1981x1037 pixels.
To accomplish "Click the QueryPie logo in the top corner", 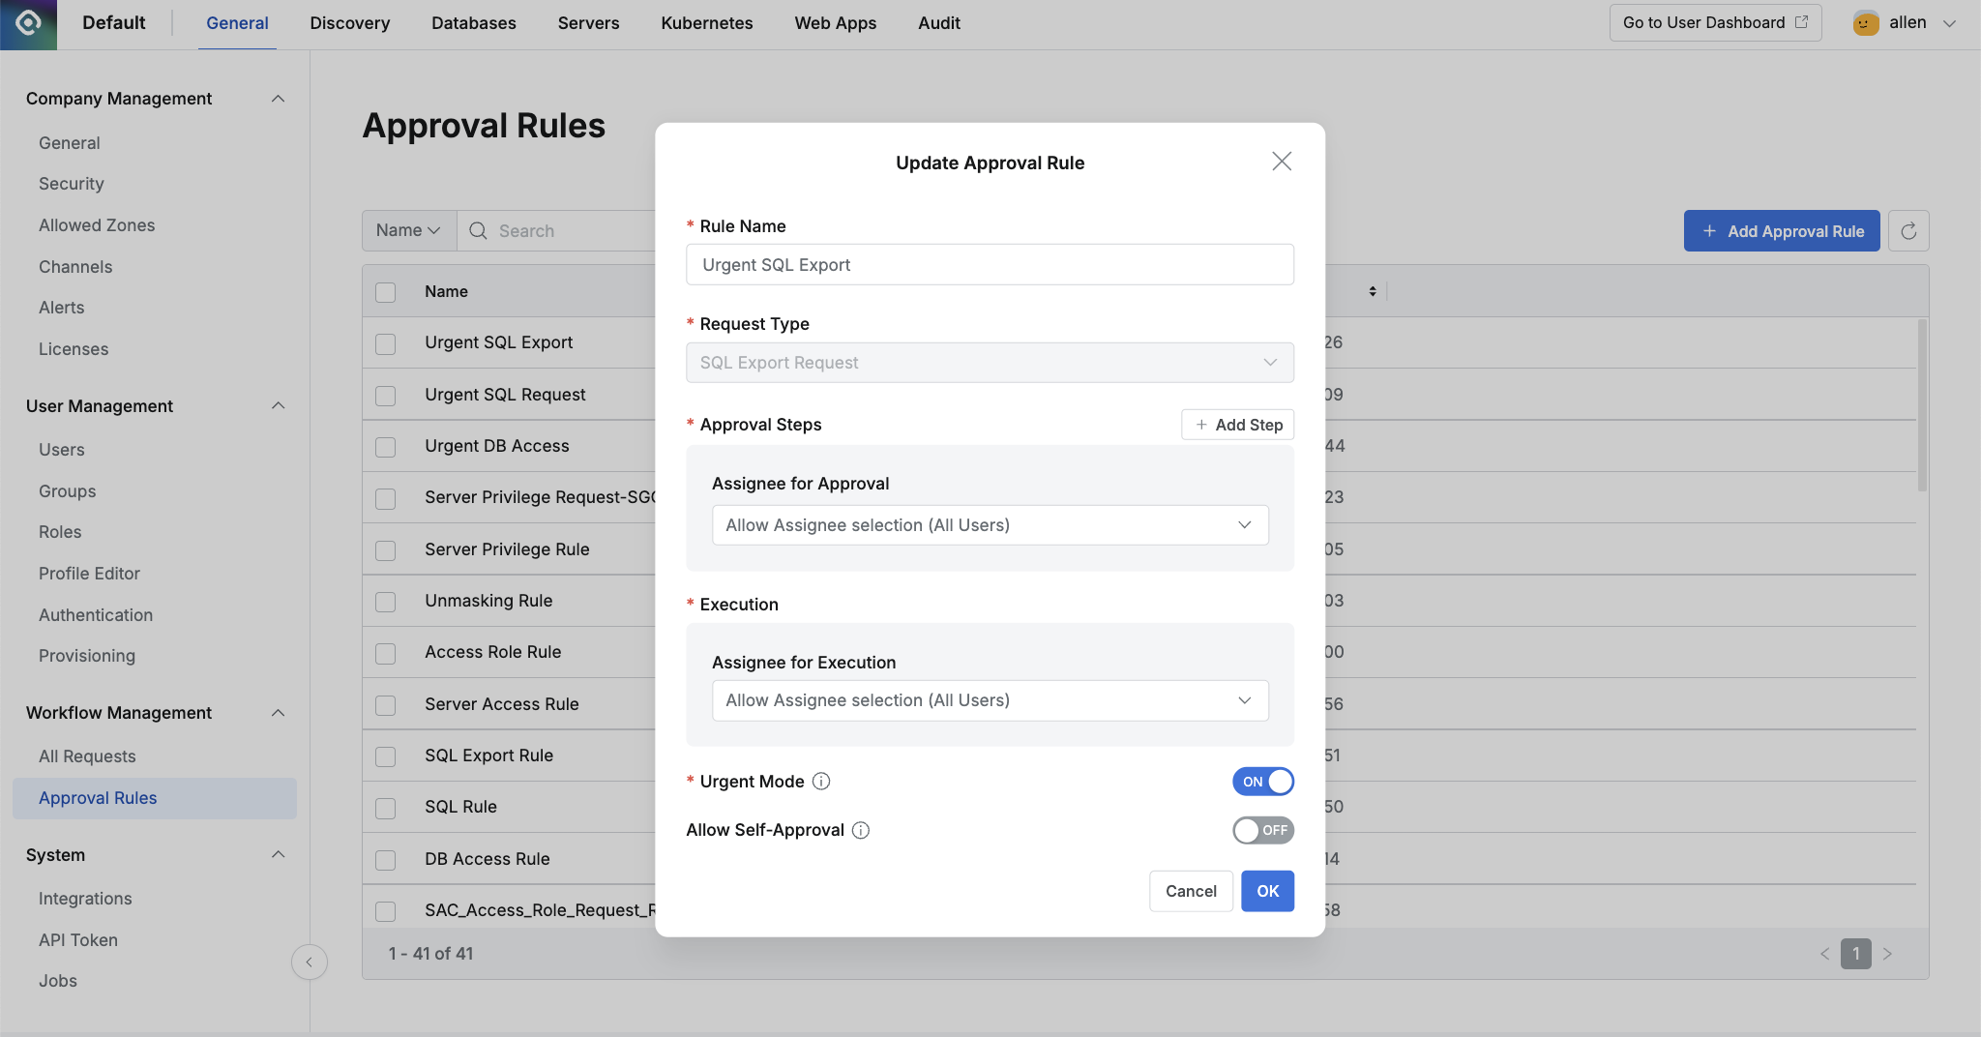I will coord(28,21).
